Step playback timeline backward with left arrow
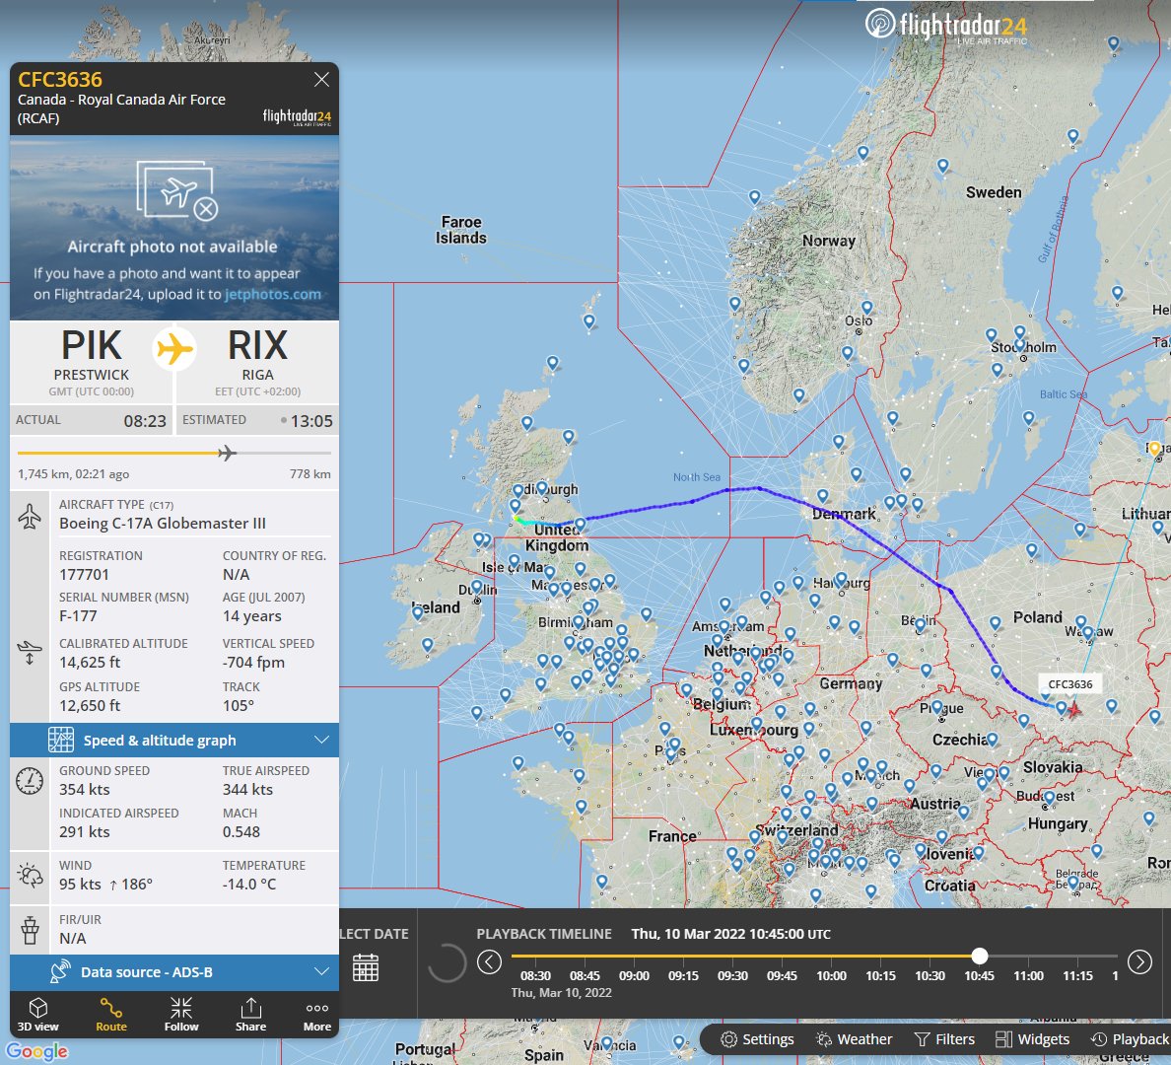Screen dimensions: 1171x1065 [489, 961]
